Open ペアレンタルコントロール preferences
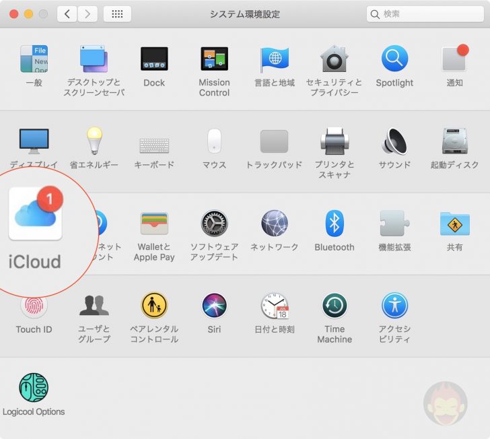Image resolution: width=490 pixels, height=439 pixels. pos(154,305)
